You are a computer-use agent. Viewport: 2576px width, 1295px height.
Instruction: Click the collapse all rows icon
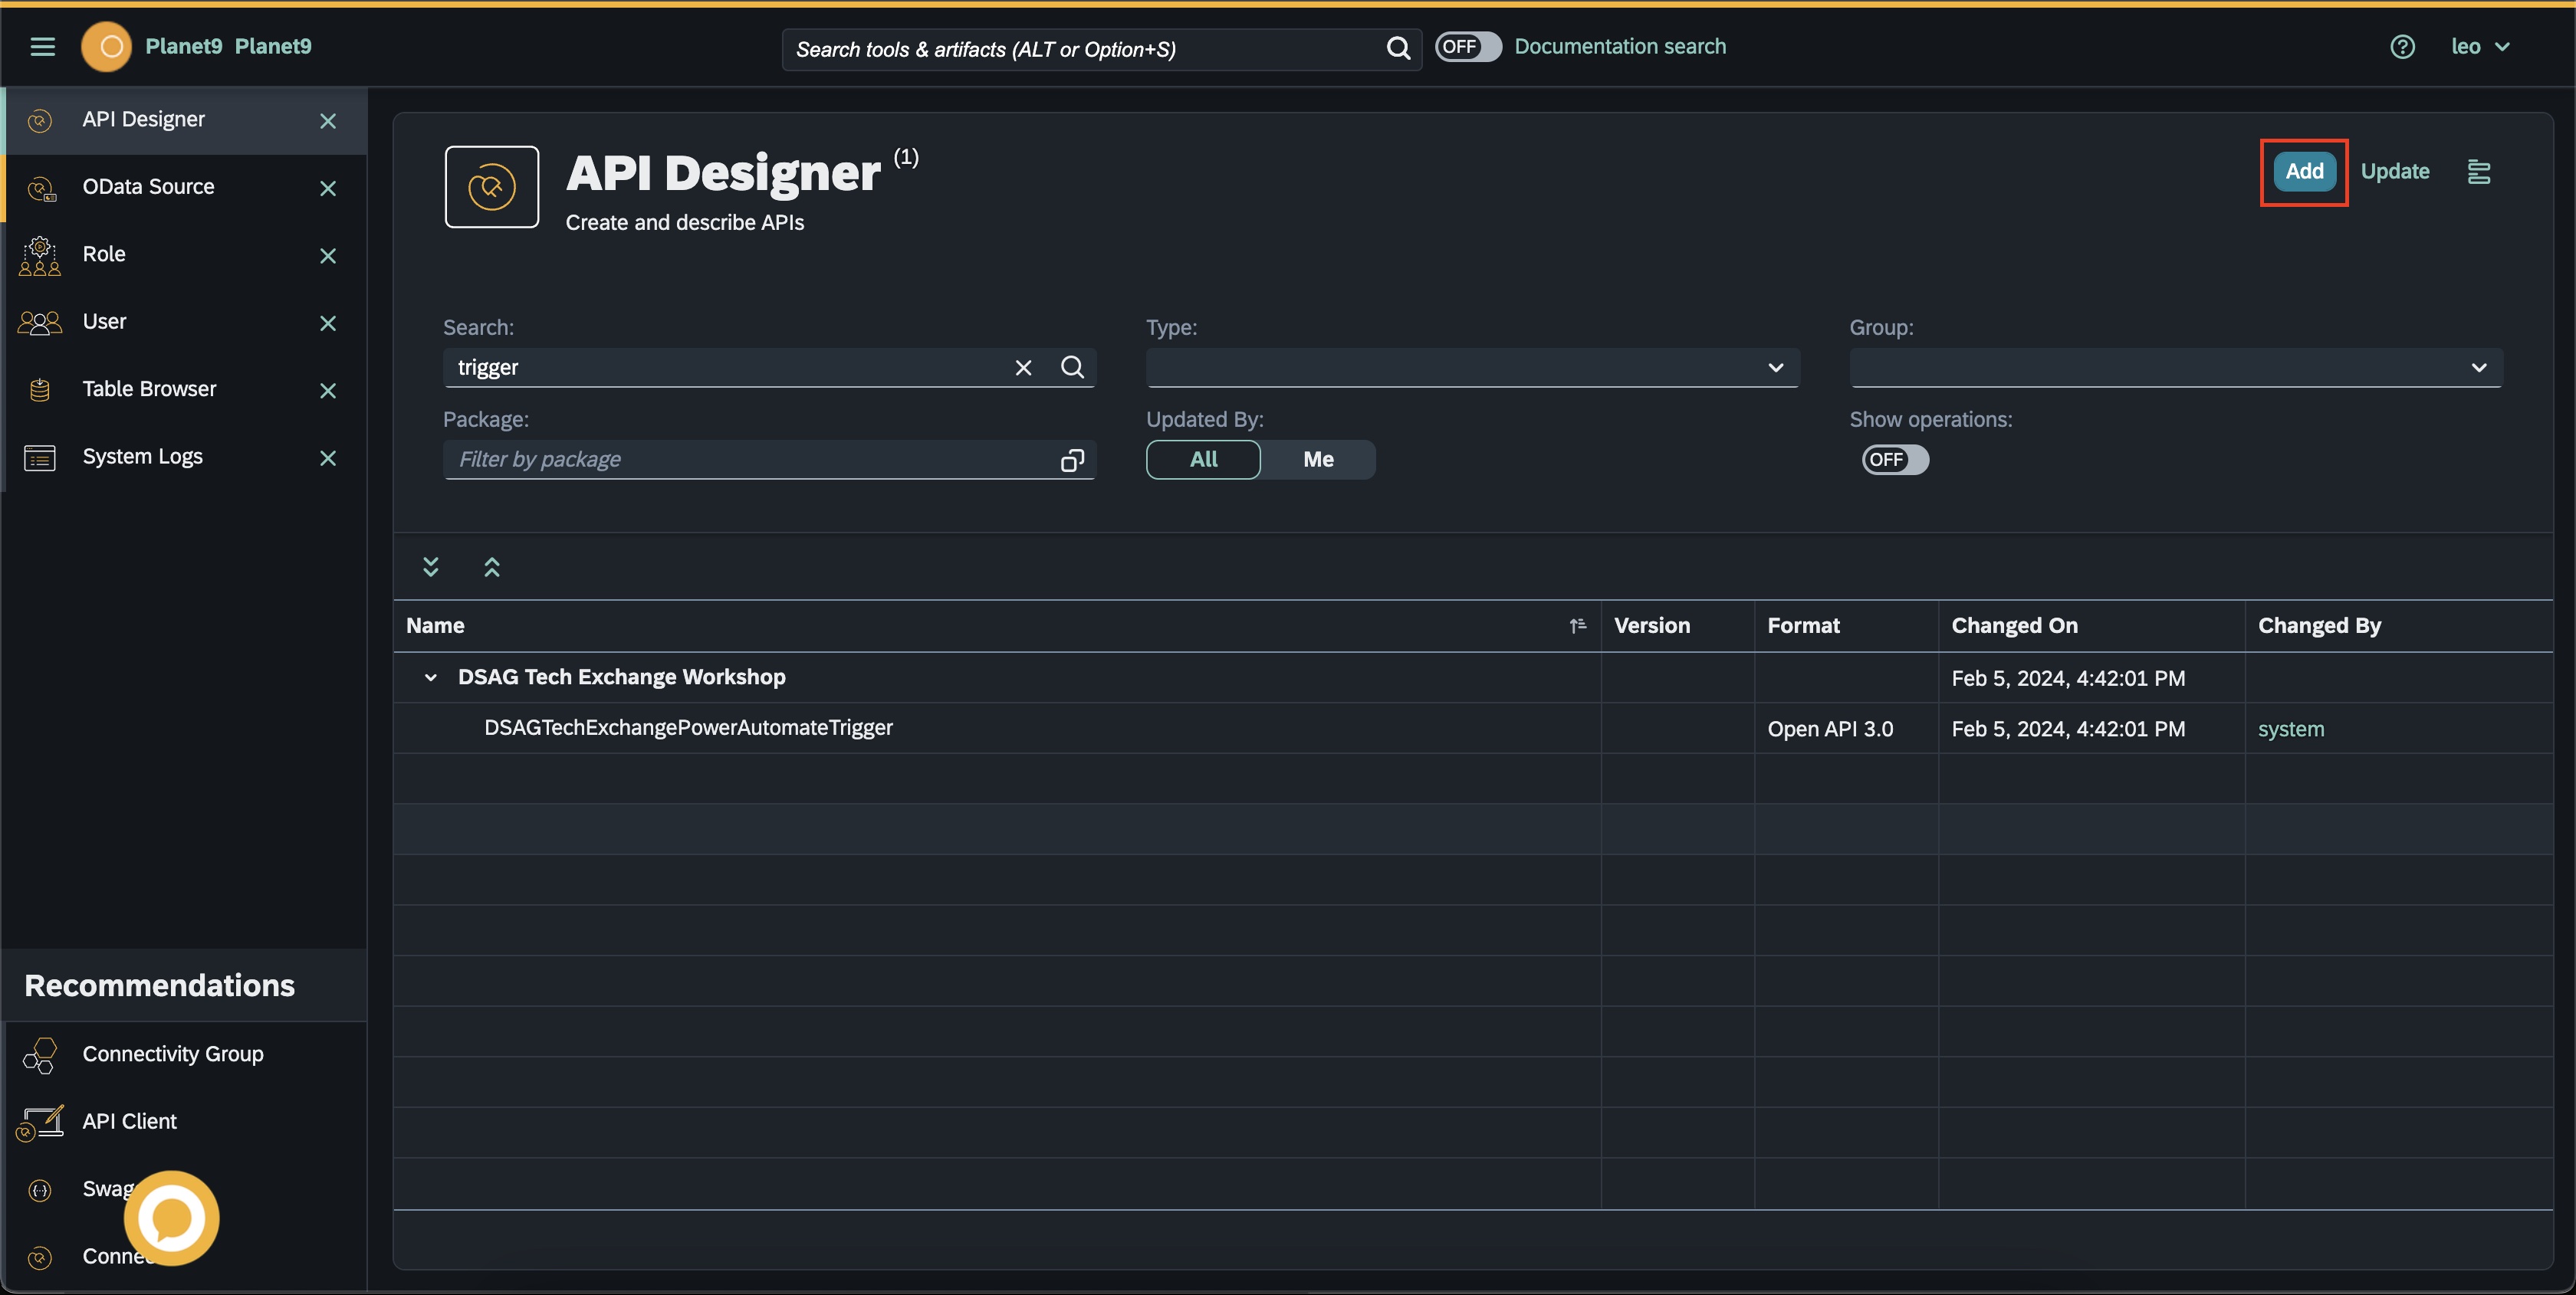tap(492, 568)
